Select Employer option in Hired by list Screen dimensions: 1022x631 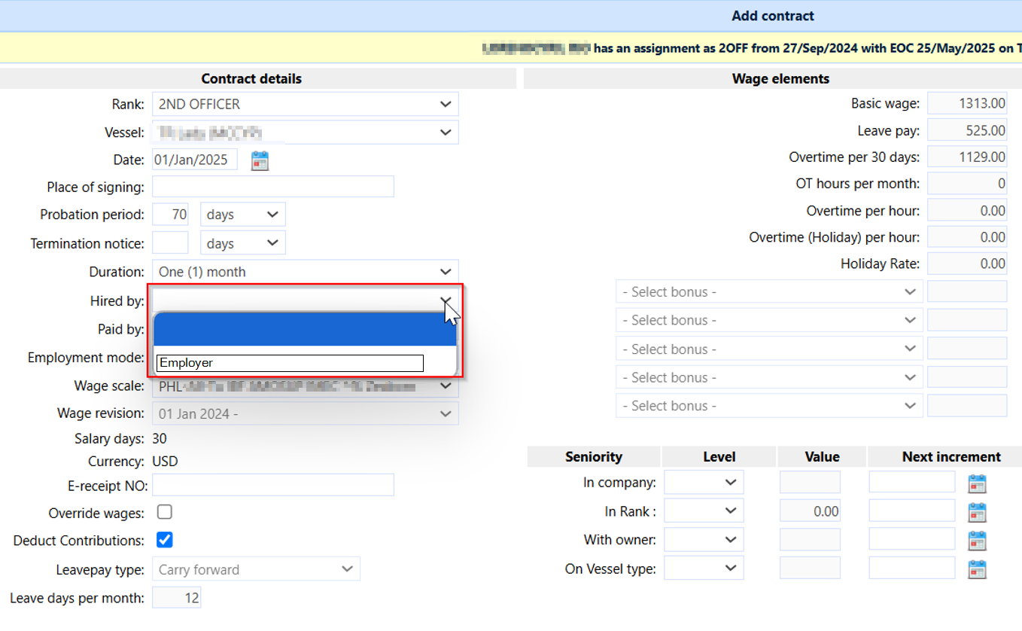(290, 363)
